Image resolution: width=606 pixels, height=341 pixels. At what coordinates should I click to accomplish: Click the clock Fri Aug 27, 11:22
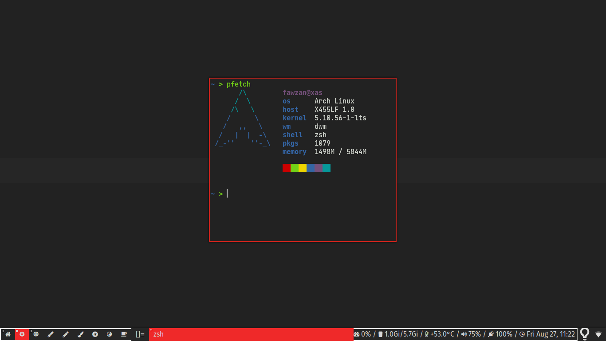point(547,334)
